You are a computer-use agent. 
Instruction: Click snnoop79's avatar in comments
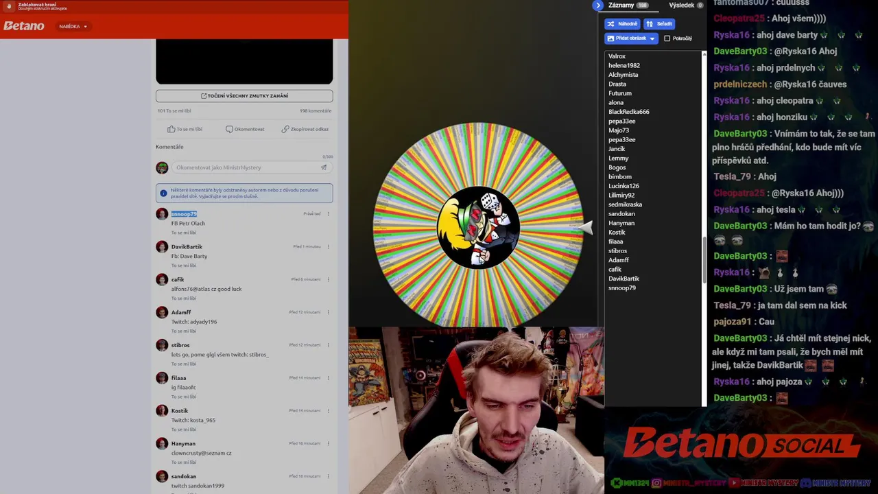[x=162, y=214]
